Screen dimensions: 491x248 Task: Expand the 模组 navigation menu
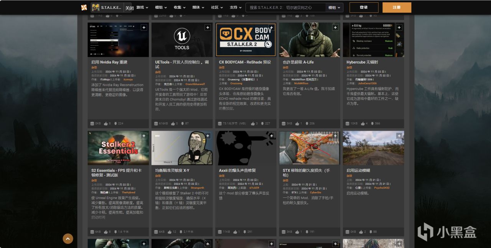coord(161,7)
